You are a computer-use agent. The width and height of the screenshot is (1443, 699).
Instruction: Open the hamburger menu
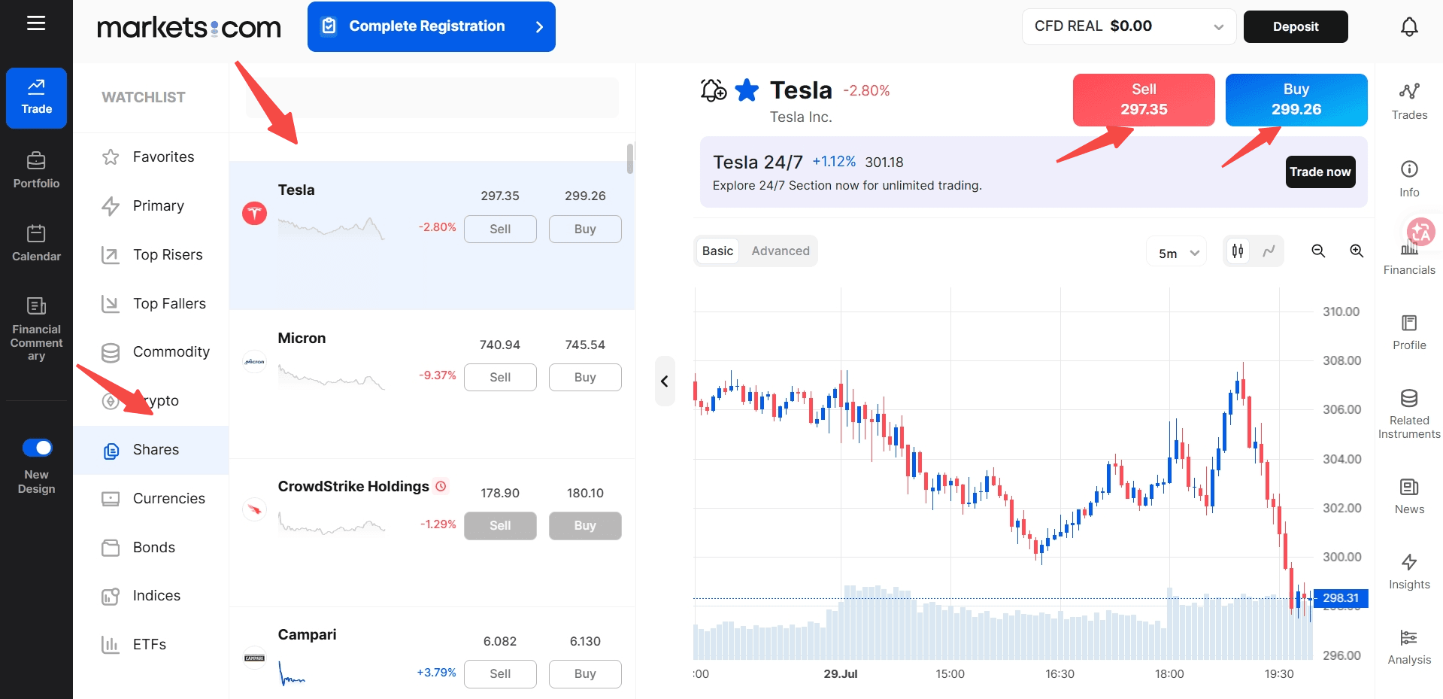coord(36,23)
